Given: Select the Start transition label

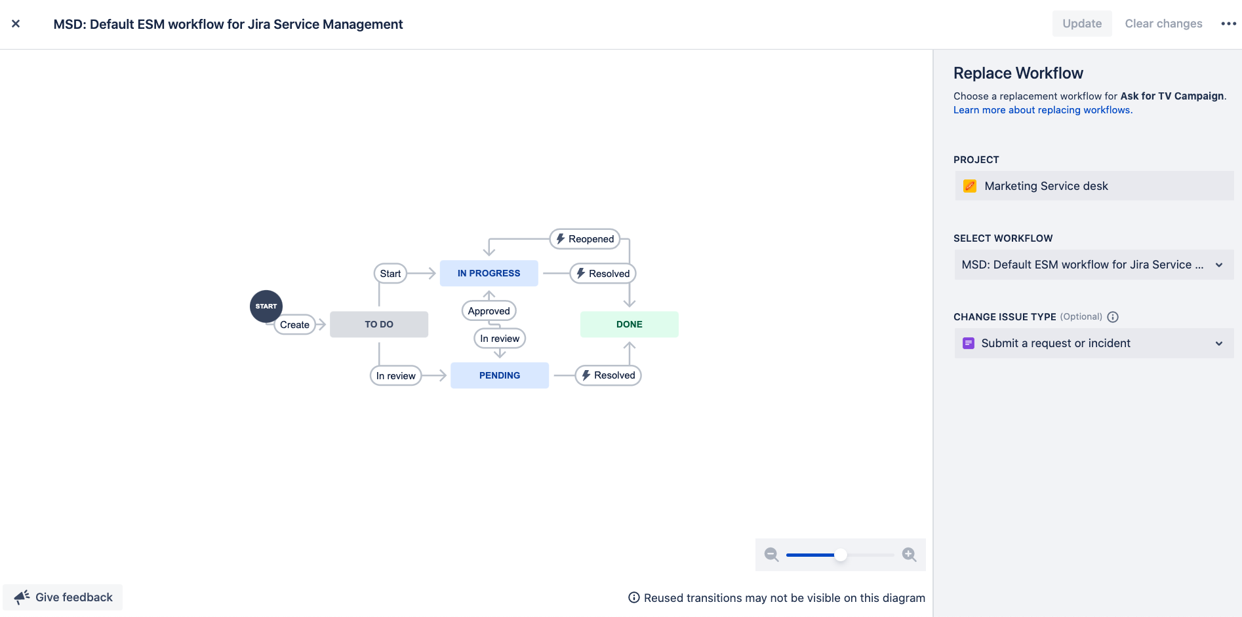Looking at the screenshot, I should click(390, 274).
